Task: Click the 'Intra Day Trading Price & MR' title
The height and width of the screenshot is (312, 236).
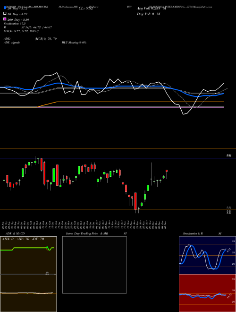Action: 87,234
